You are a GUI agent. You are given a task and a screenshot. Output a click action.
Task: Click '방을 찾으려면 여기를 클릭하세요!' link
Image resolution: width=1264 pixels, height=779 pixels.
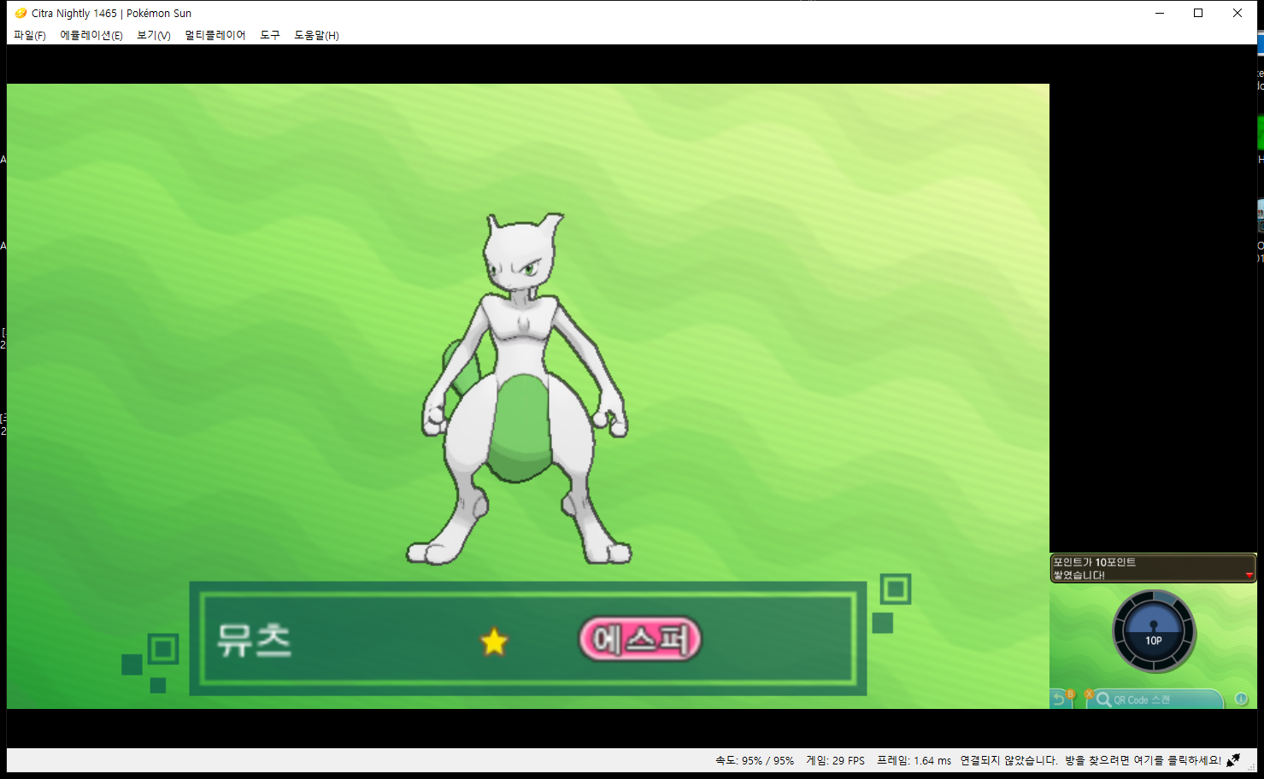[1143, 760]
